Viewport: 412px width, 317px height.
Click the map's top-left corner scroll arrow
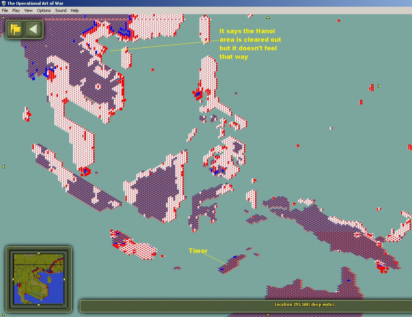click(3, 18)
